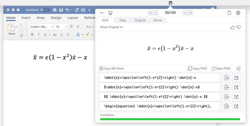Take a new screen snip in Mathpix

point(110,13)
